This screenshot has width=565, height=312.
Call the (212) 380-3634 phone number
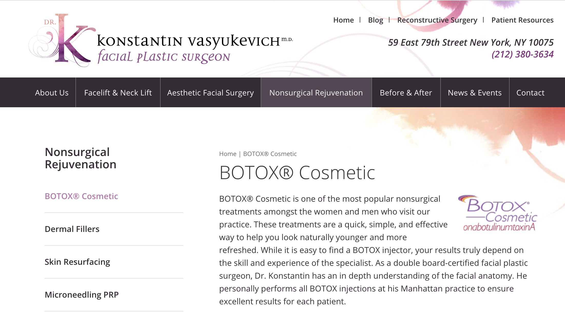coord(522,54)
